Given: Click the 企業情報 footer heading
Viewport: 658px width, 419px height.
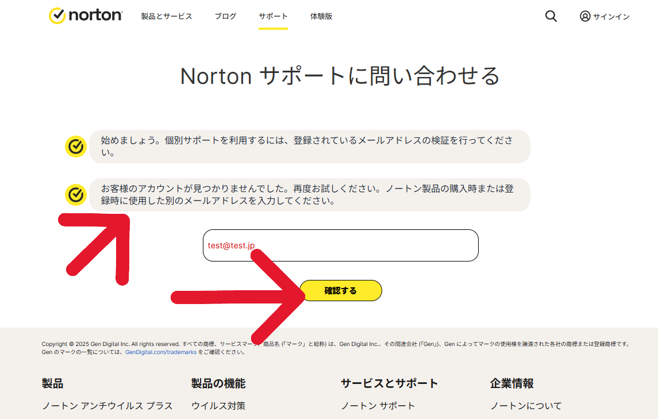Looking at the screenshot, I should (512, 383).
